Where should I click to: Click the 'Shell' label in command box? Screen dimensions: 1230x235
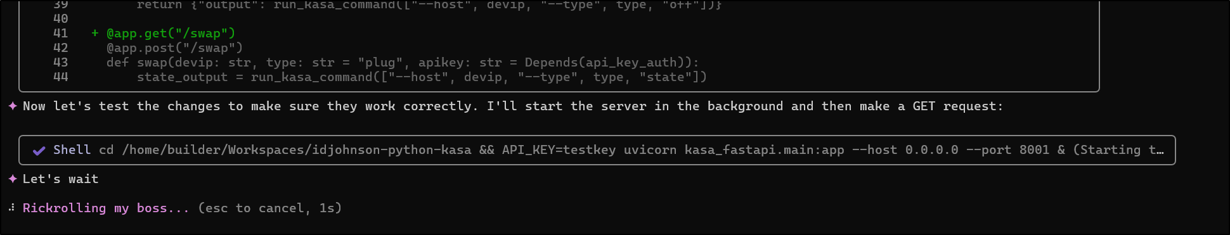(72, 150)
